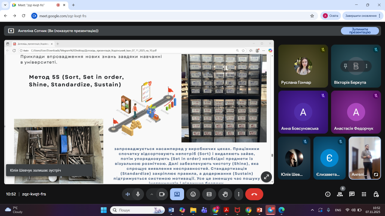This screenshot has width=385, height=216.
Task: Open a new browser tab
Action: [x=73, y=5]
